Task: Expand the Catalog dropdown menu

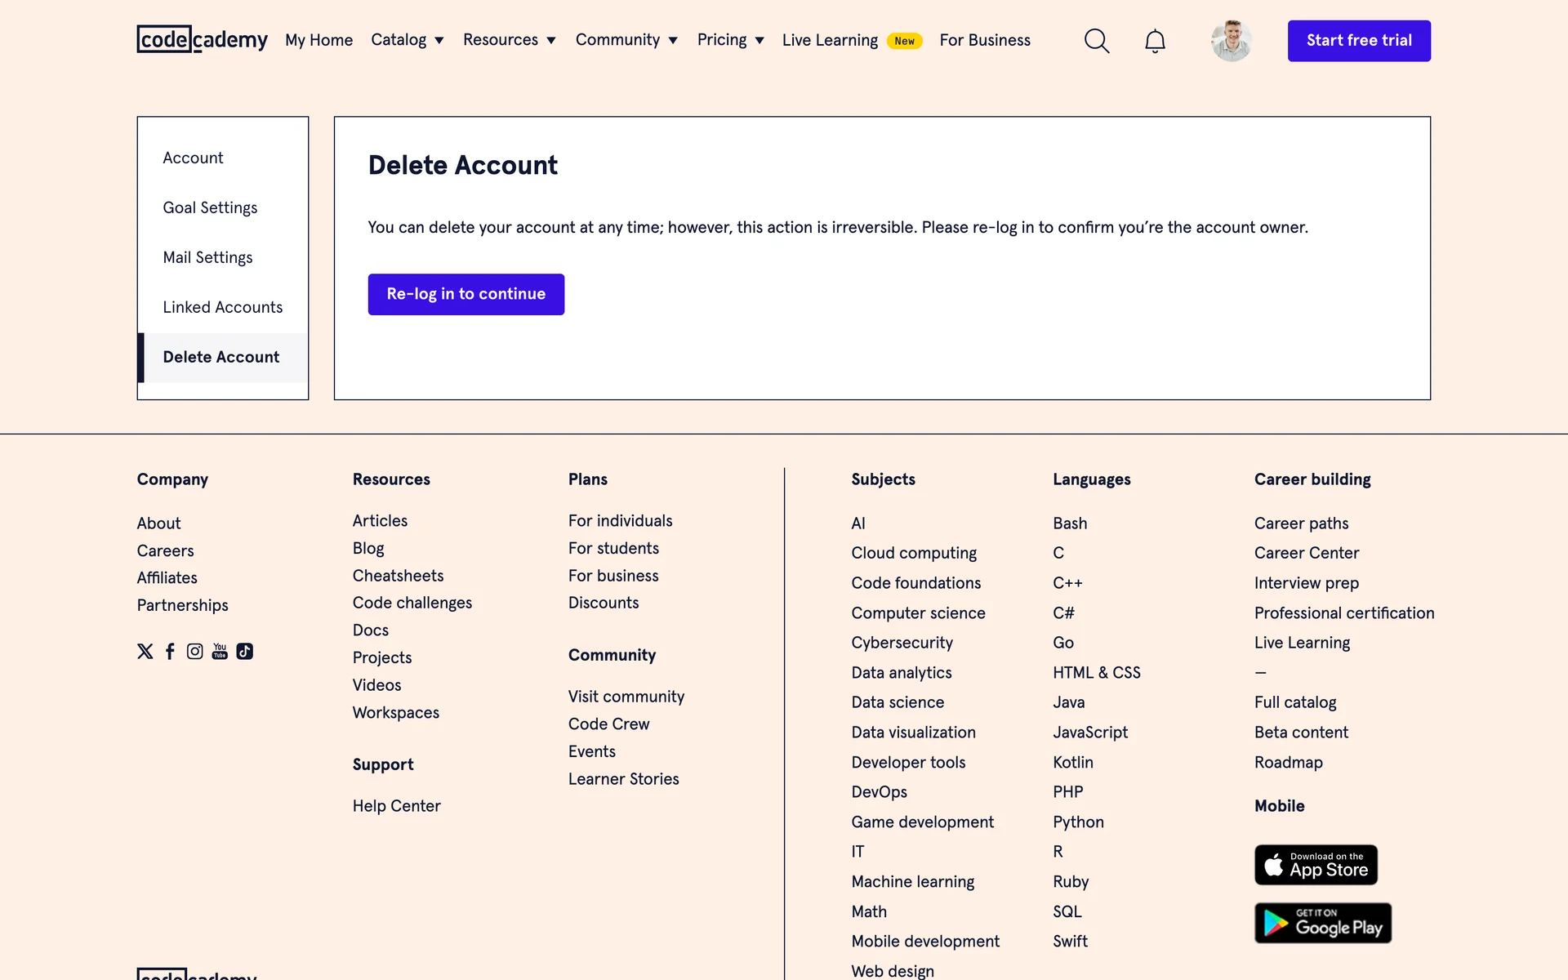Action: click(x=407, y=40)
